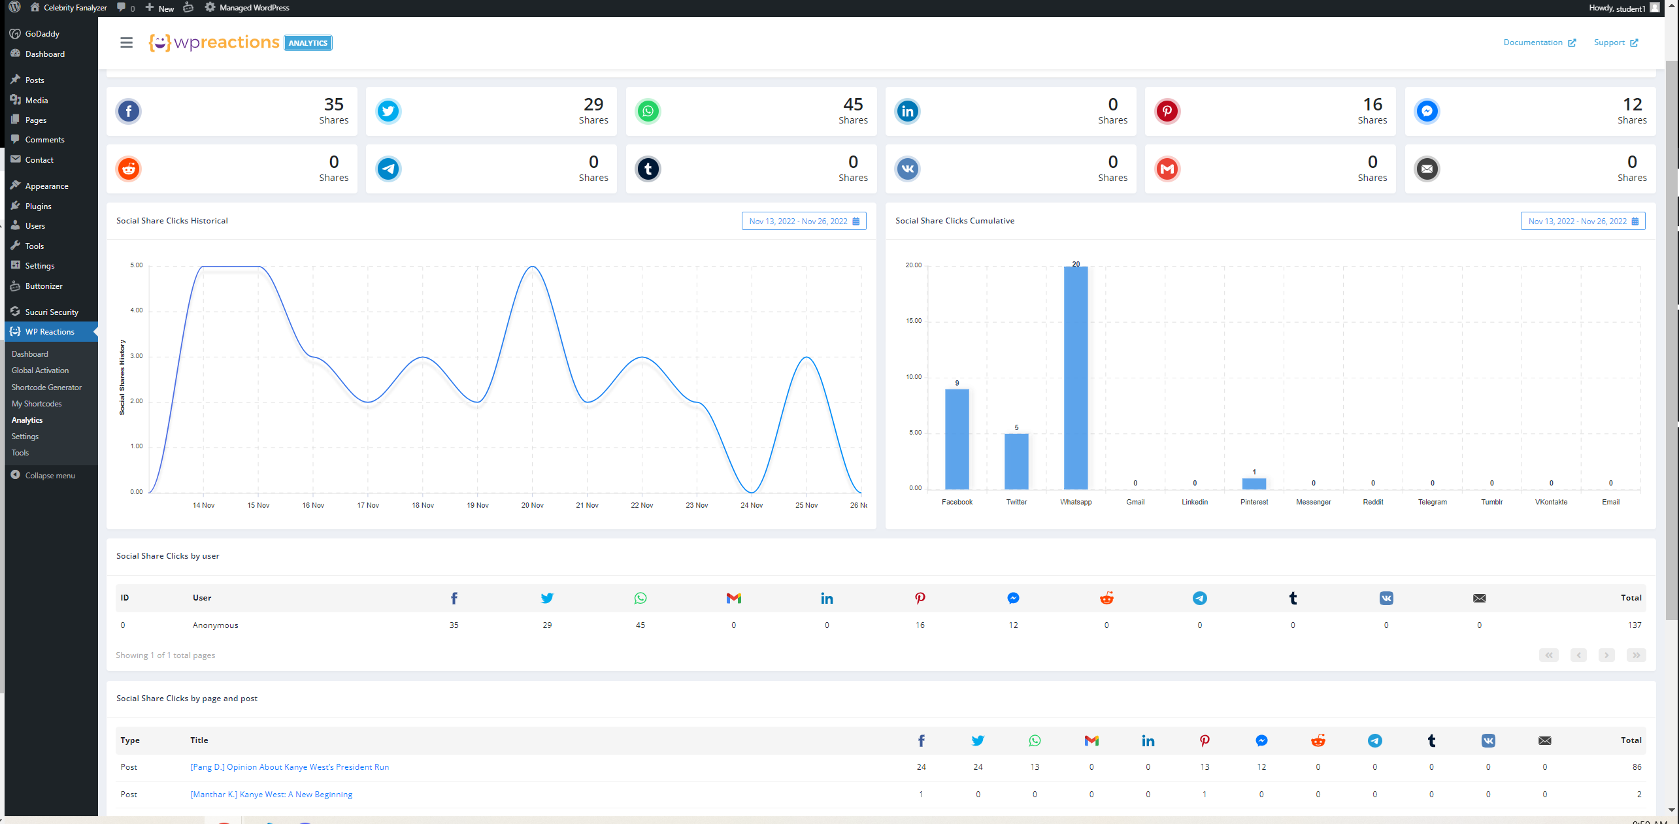The image size is (1679, 824).
Task: Click the Telegram shares icon
Action: coord(388,169)
